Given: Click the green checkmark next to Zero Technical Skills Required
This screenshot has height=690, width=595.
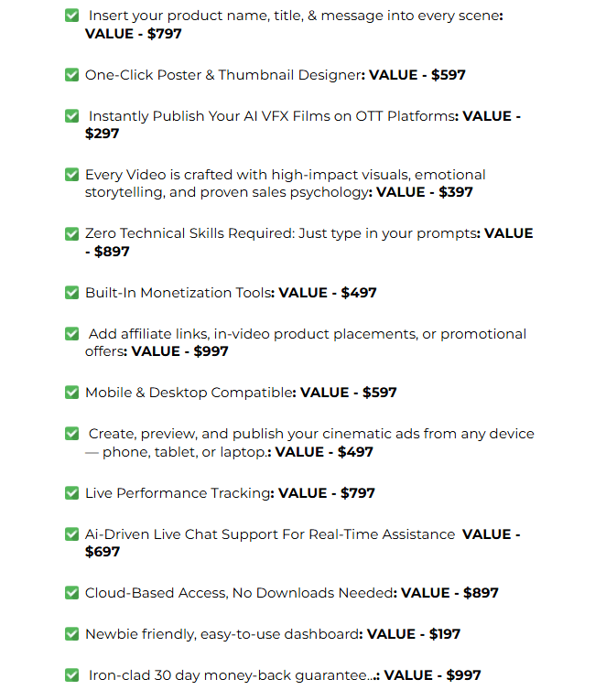Looking at the screenshot, I should 71,233.
